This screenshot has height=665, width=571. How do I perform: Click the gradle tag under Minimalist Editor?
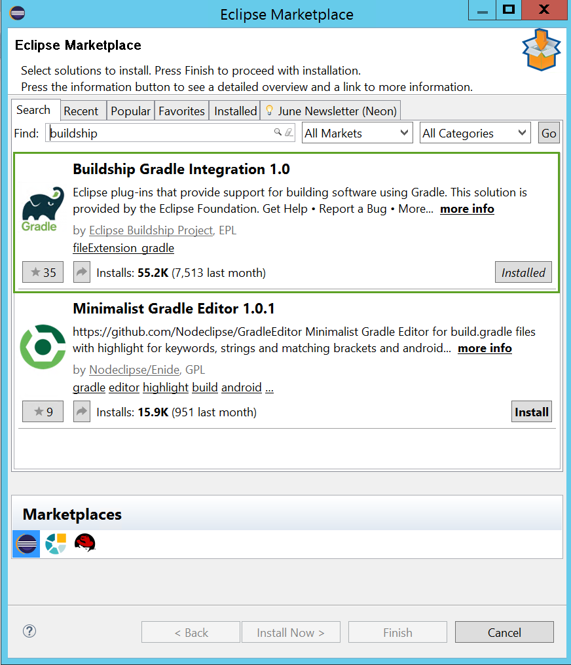[x=89, y=387]
